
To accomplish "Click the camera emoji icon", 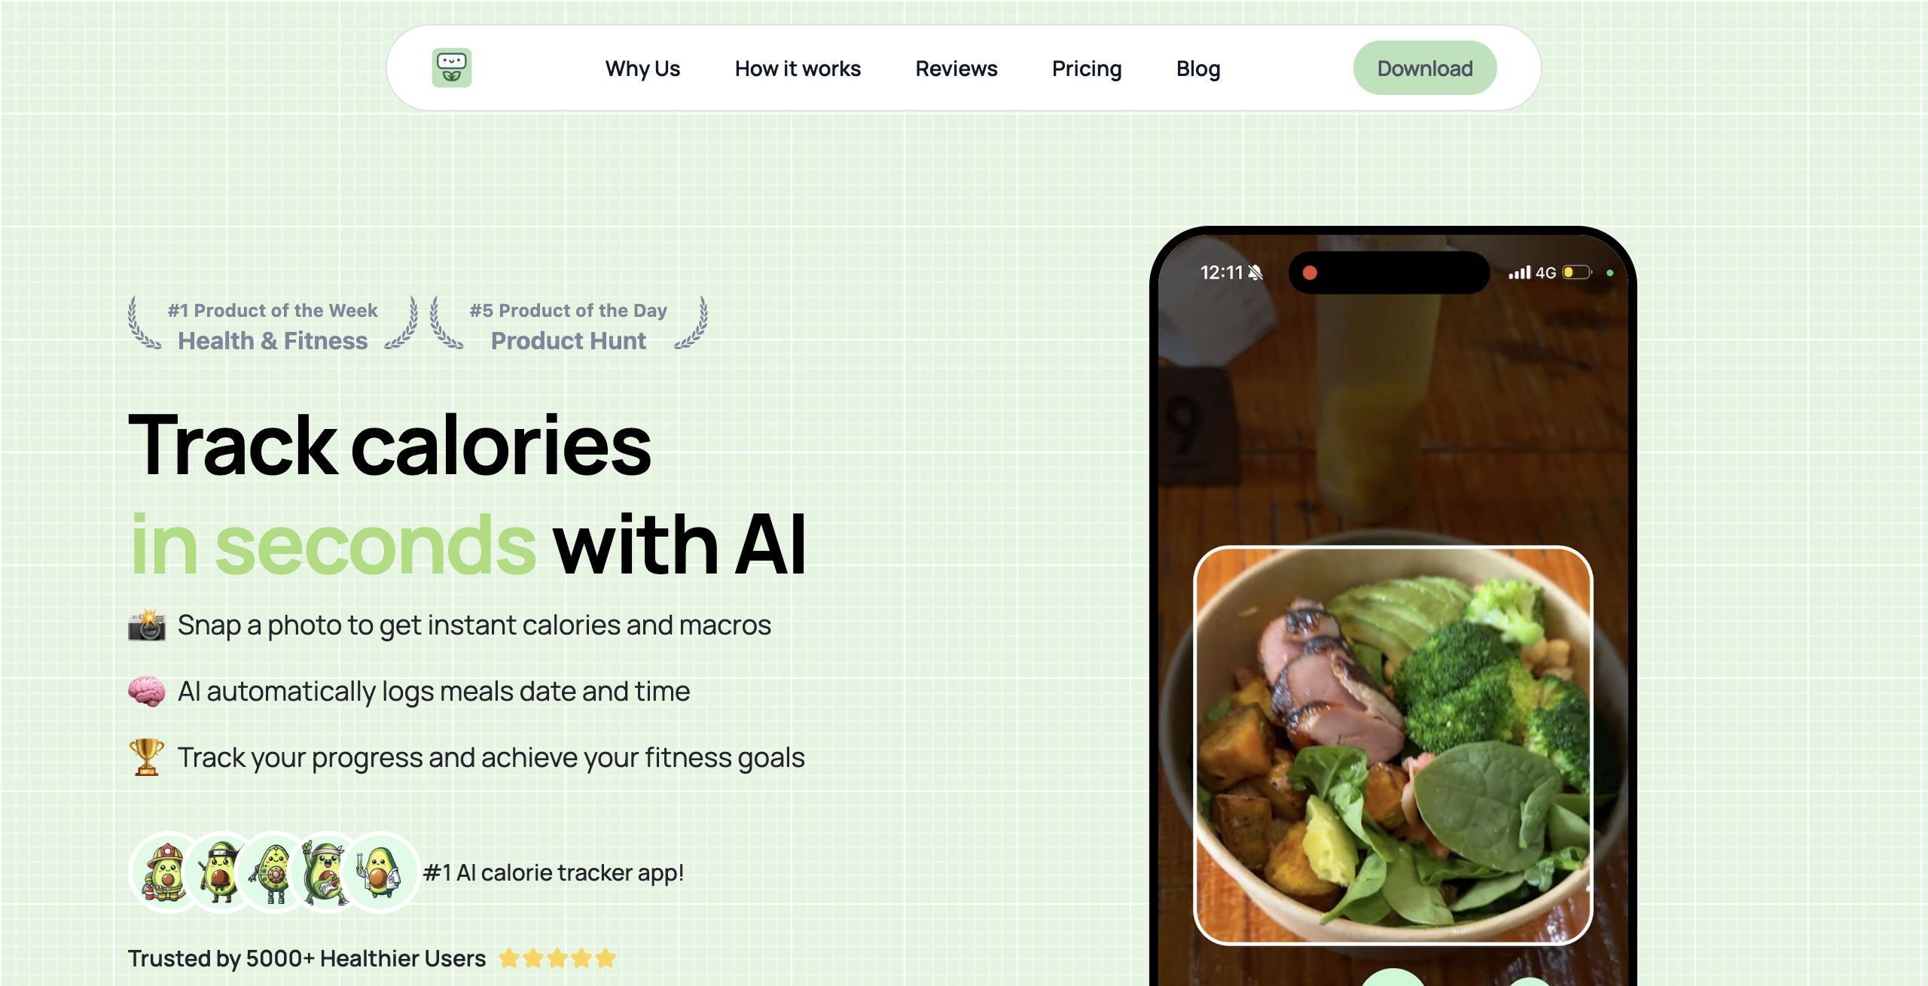I will point(146,625).
